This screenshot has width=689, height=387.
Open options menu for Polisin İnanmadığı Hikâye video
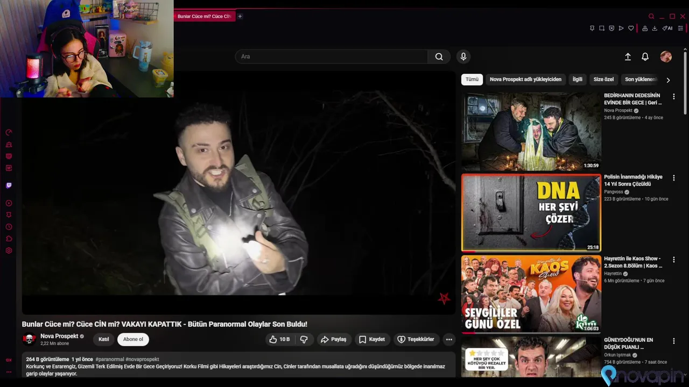pos(673,178)
